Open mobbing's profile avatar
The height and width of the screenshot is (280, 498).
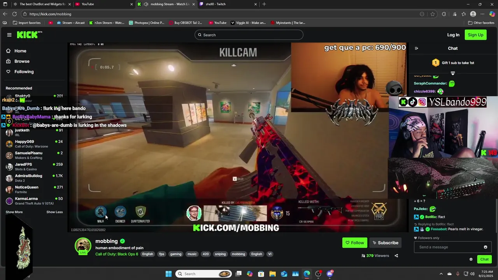pyautogui.click(x=82, y=246)
